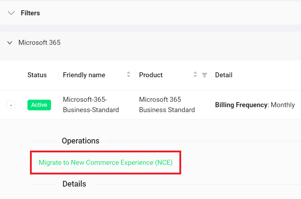Image resolution: width=301 pixels, height=199 pixels.
Task: Select the Product column header
Action: pyautogui.click(x=151, y=75)
